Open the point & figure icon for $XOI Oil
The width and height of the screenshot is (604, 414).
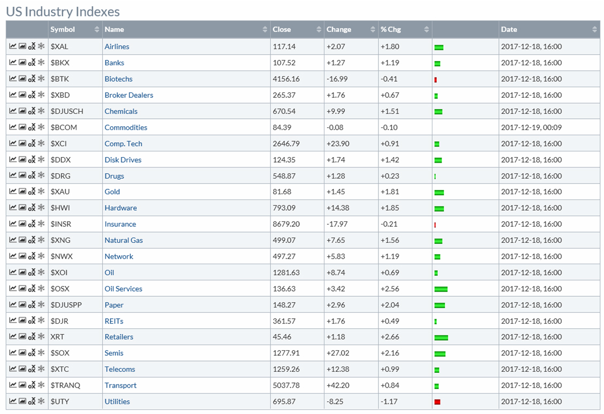click(32, 273)
